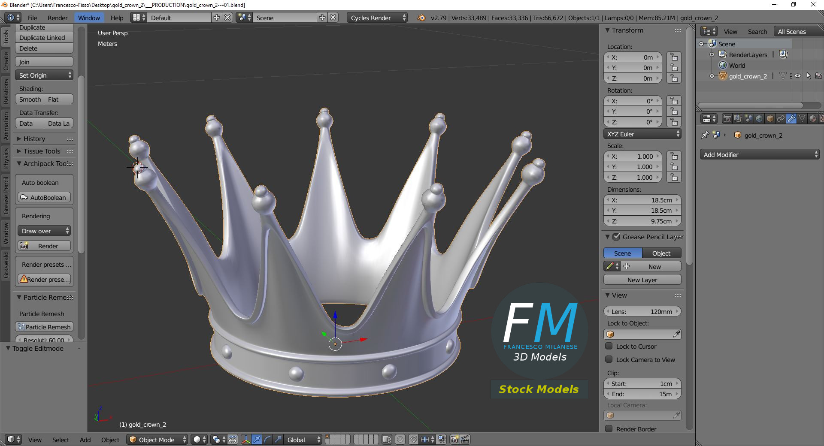Image resolution: width=824 pixels, height=446 pixels.
Task: Open the Render properties tab (camera icon)
Action: point(727,119)
